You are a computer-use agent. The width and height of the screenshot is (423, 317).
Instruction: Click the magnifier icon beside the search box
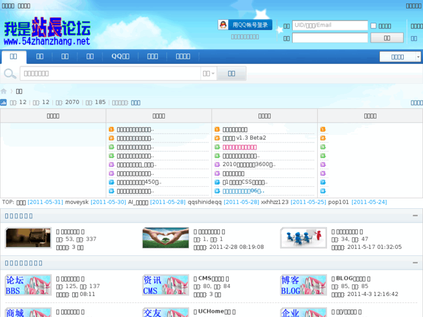pyautogui.click(x=10, y=73)
